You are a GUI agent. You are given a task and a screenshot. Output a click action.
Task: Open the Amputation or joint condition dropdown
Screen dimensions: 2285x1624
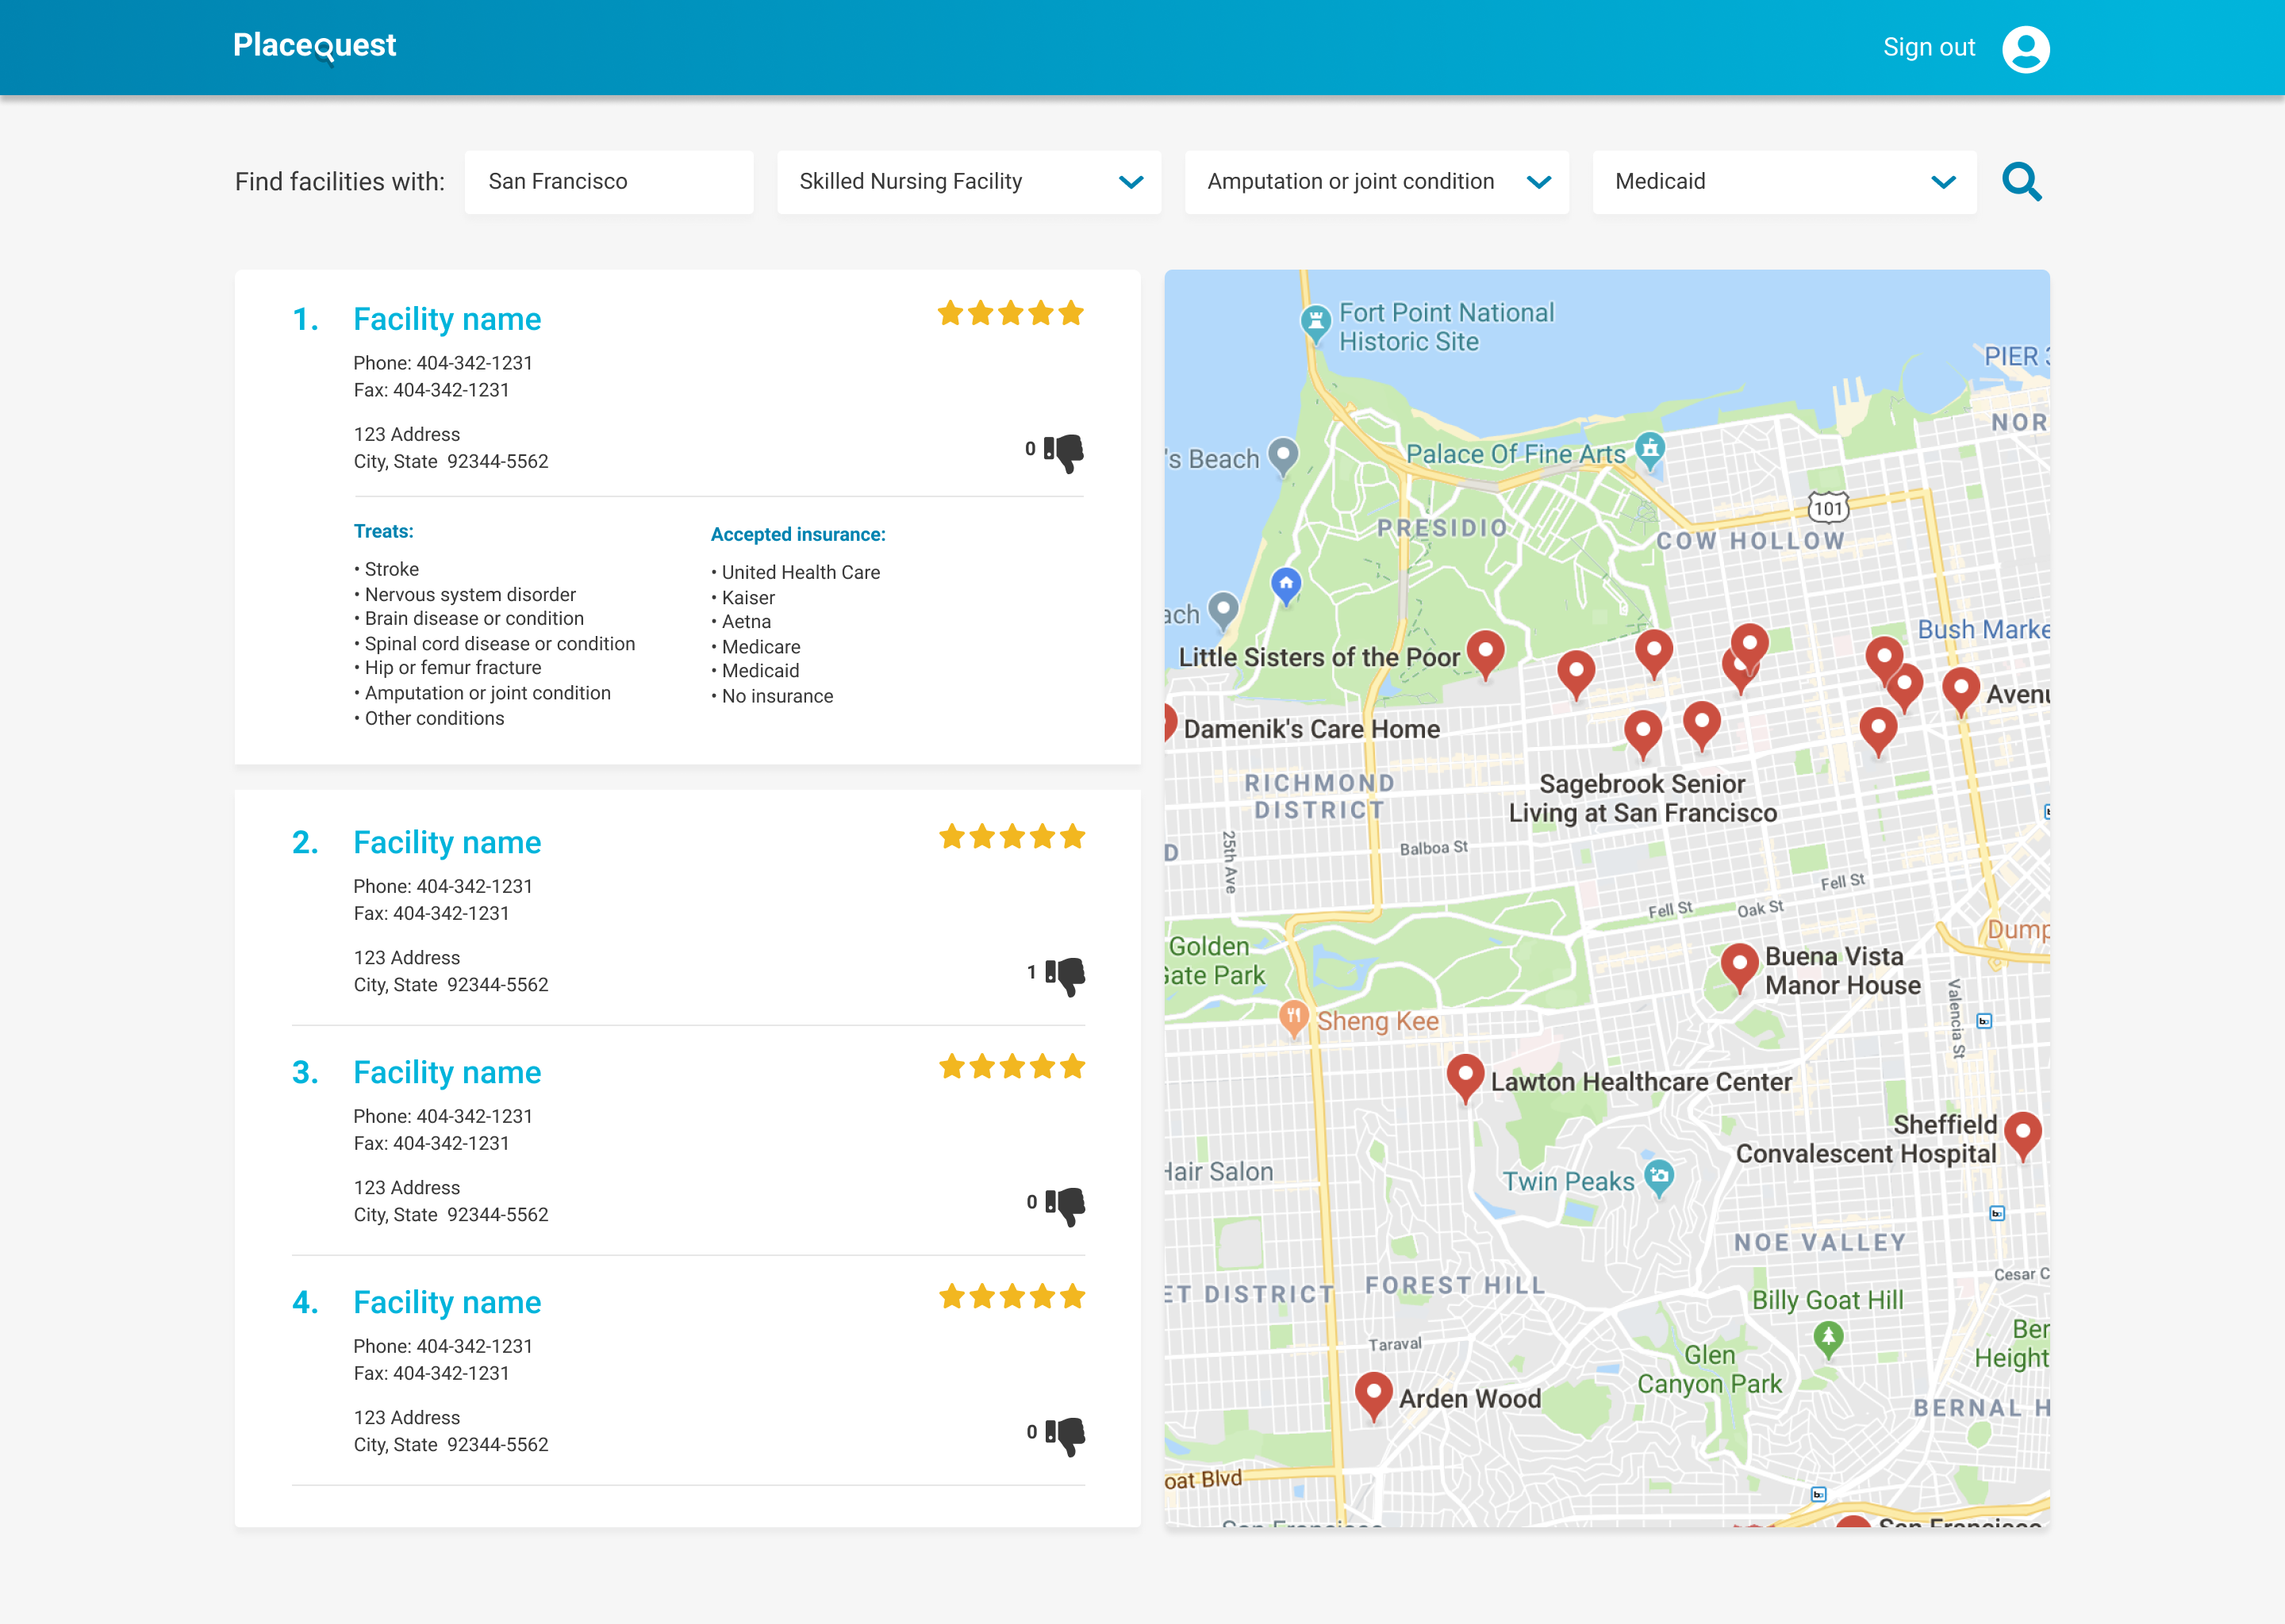(x=1376, y=182)
